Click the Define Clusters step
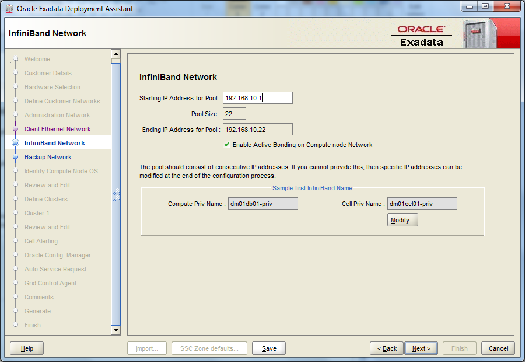Viewport: 525px width, 363px height. click(46, 199)
